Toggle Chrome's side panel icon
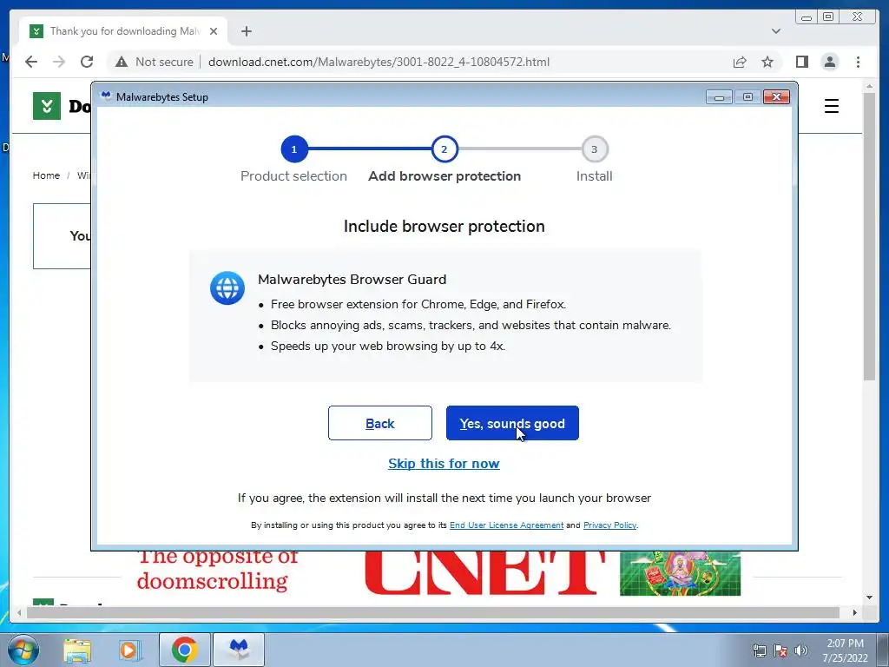889x667 pixels. 801,62
